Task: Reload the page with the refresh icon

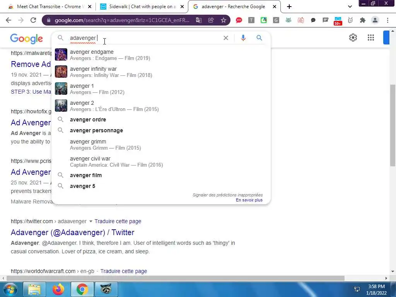Action: click(x=33, y=20)
